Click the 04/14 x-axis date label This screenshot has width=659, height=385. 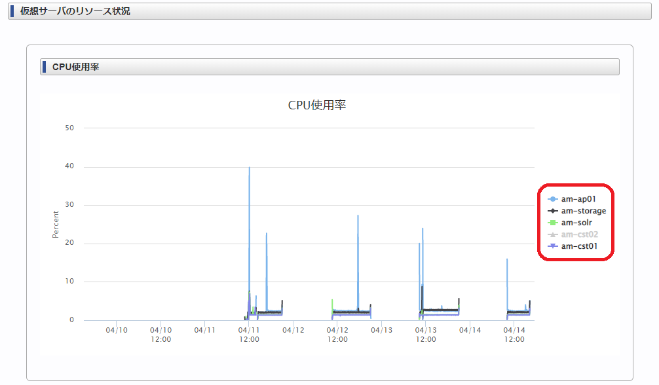pyautogui.click(x=470, y=331)
